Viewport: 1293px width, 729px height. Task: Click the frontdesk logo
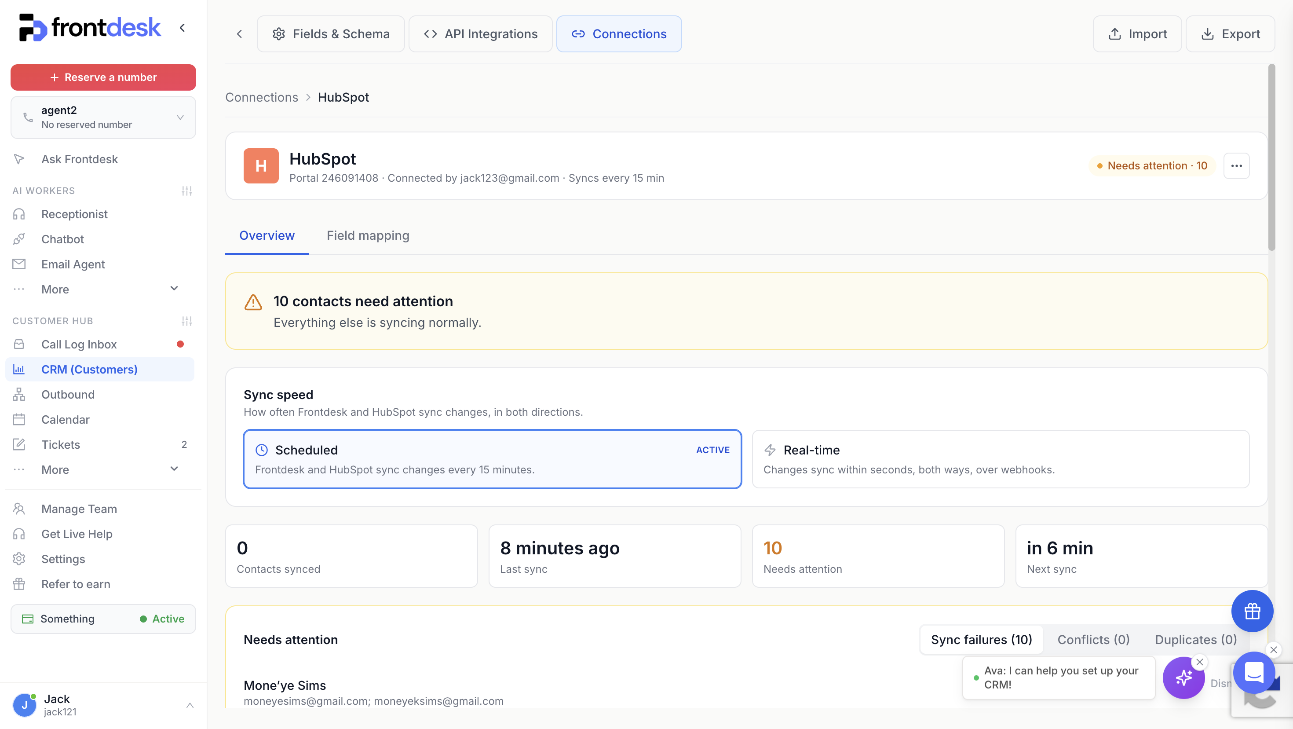(90, 27)
